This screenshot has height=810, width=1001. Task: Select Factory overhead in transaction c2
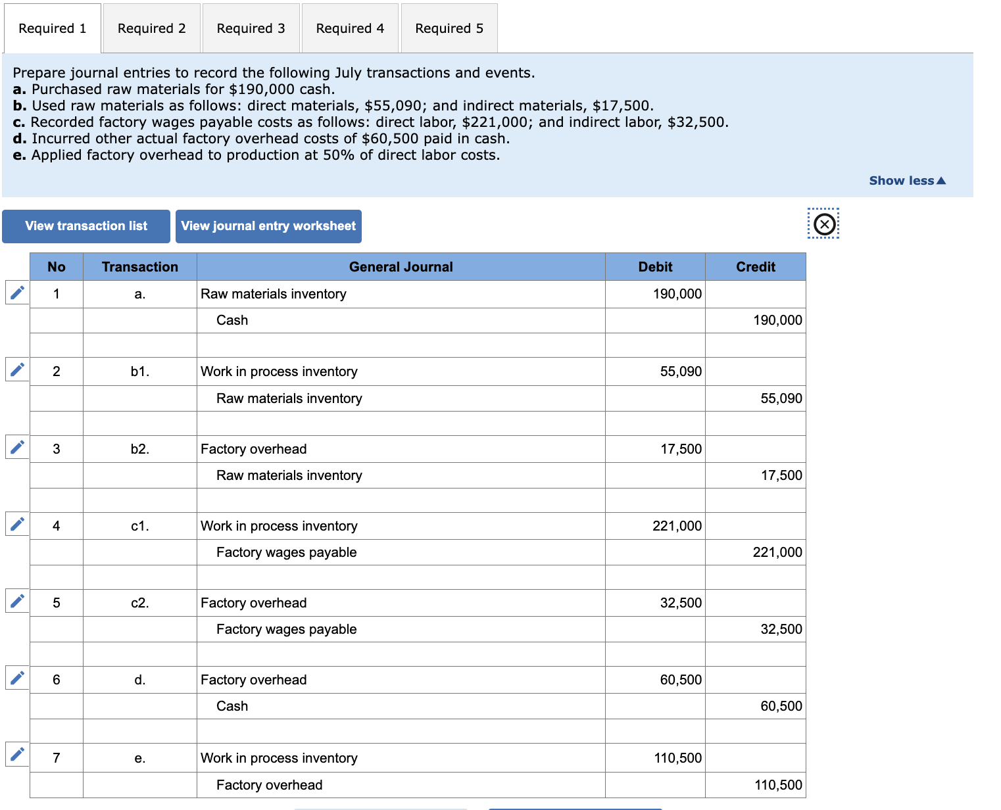(401, 603)
